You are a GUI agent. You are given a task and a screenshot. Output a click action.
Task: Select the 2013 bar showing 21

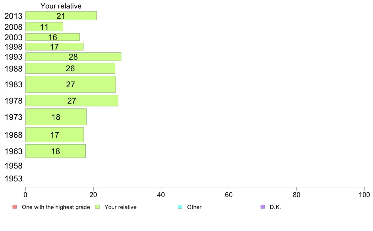tap(61, 16)
